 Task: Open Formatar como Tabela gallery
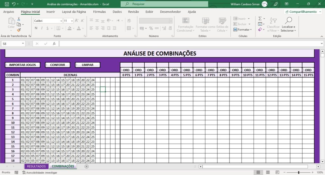click(205, 25)
